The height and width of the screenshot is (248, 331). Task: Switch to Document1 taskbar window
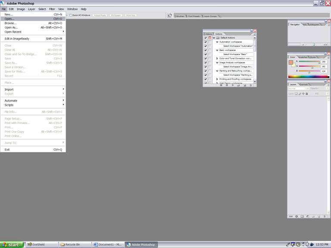[x=108, y=245]
